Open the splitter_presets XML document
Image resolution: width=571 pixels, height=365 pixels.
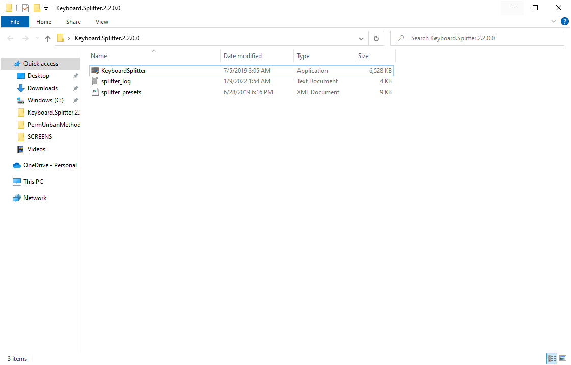[120, 92]
